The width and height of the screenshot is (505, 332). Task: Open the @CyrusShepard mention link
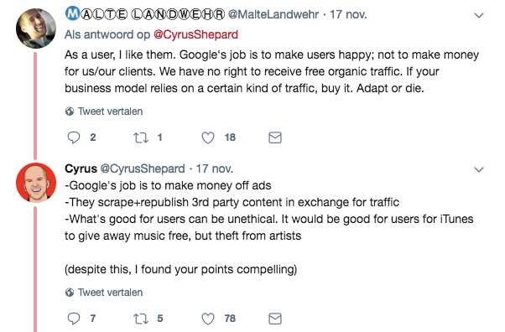click(195, 34)
